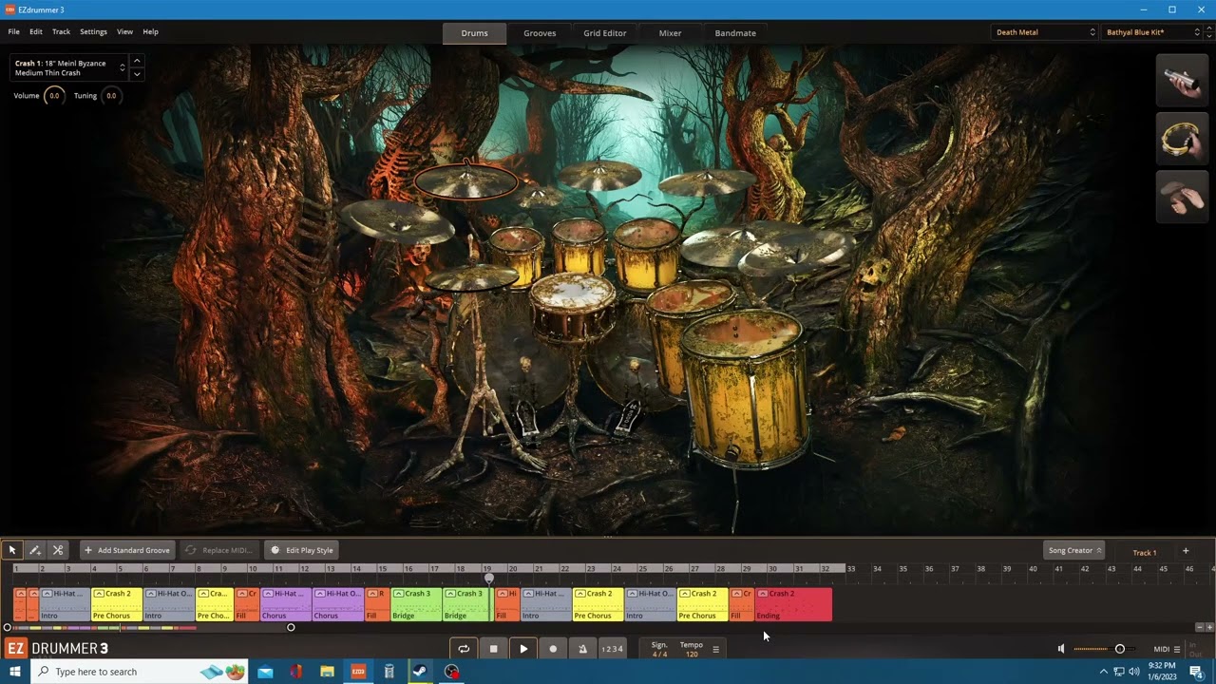Viewport: 1216px width, 684px height.
Task: Select the red Crash 2 Ending block
Action: point(793,605)
